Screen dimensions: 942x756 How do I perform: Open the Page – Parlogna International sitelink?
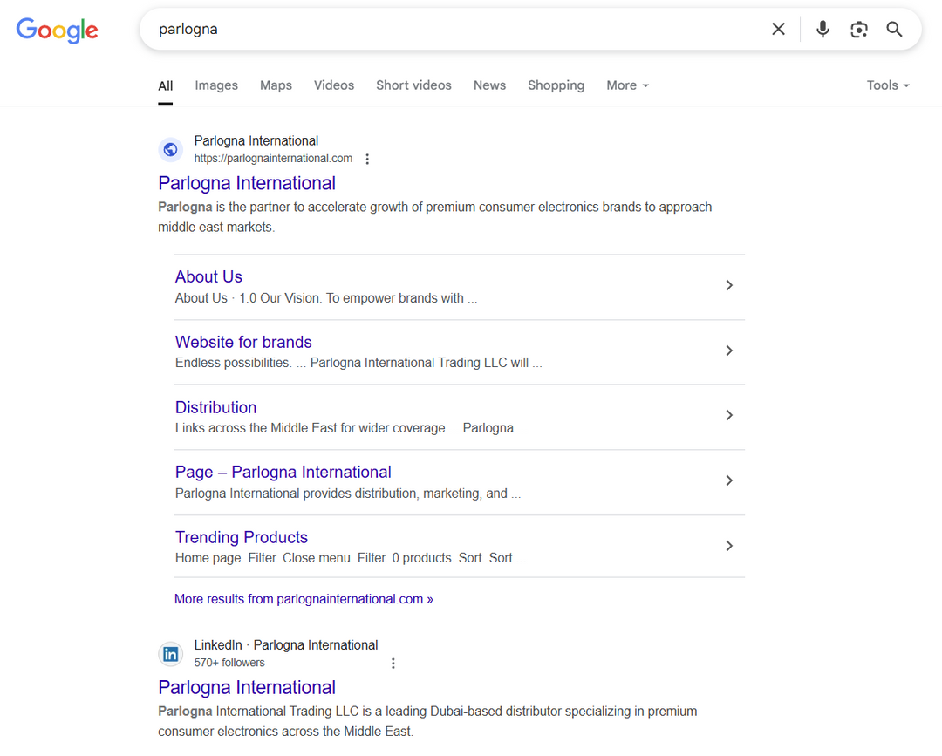point(283,473)
